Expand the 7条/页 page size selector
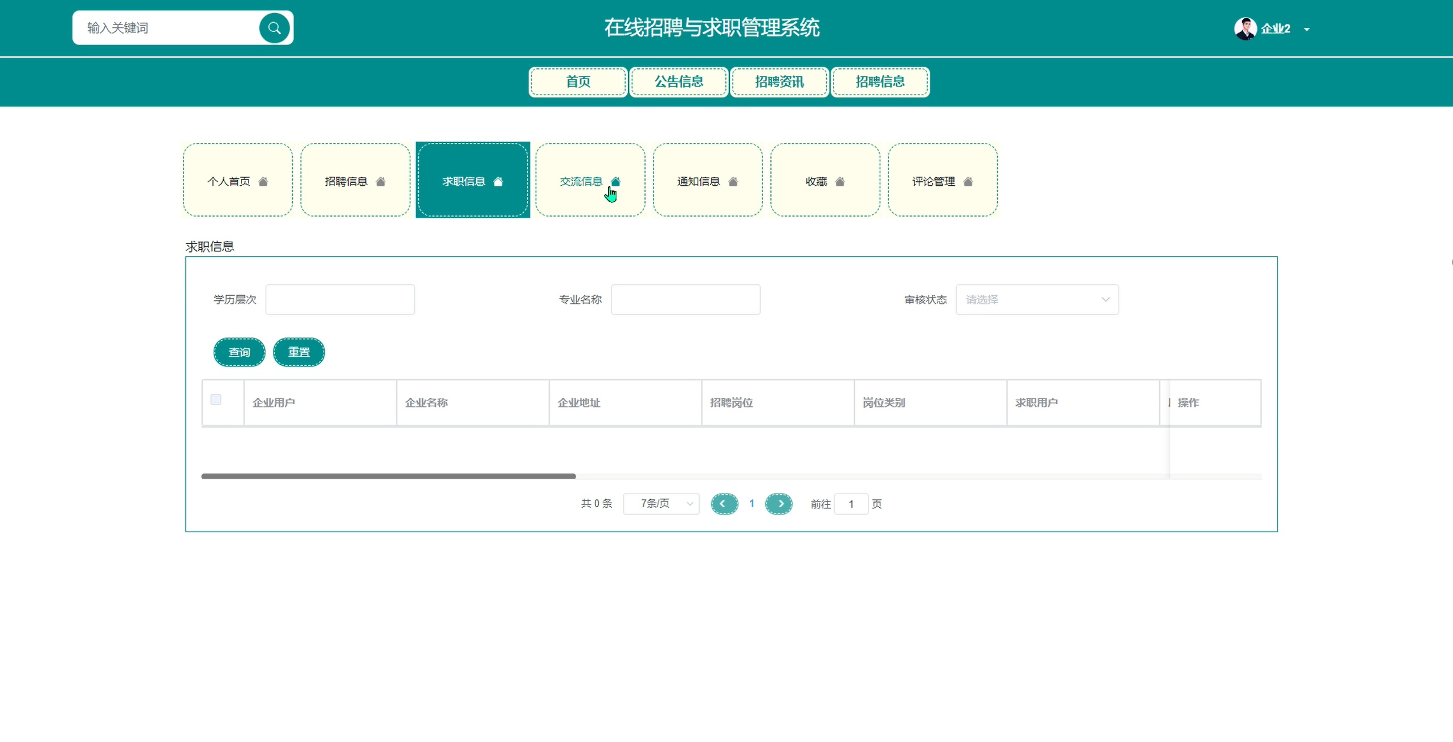 click(661, 504)
